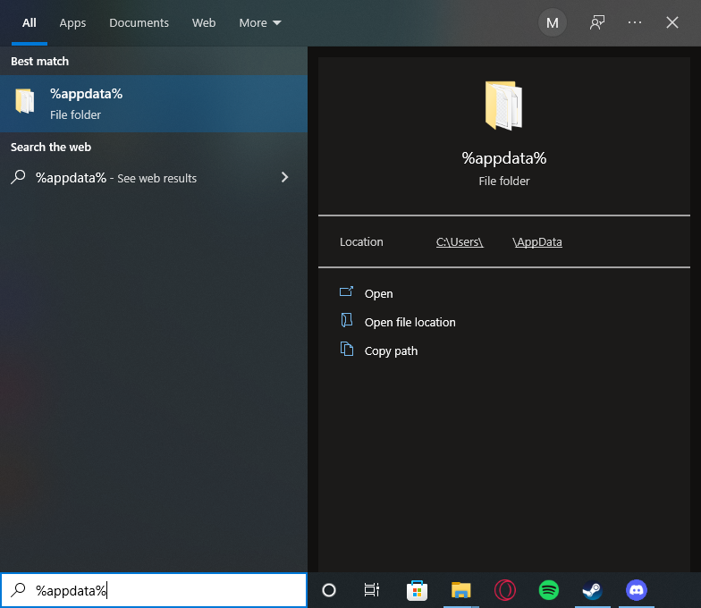Close the search panel
The height and width of the screenshot is (608, 701).
[x=672, y=22]
